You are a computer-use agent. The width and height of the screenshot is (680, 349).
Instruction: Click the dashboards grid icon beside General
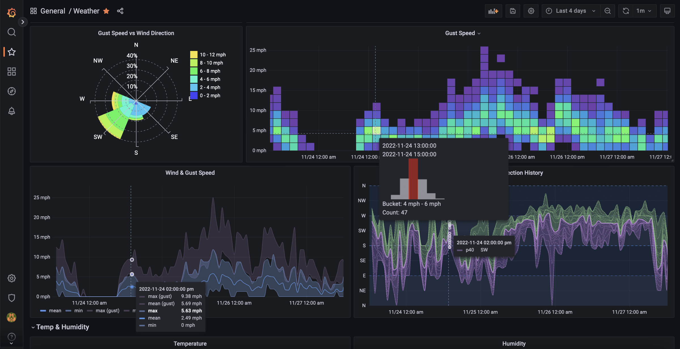tap(33, 11)
